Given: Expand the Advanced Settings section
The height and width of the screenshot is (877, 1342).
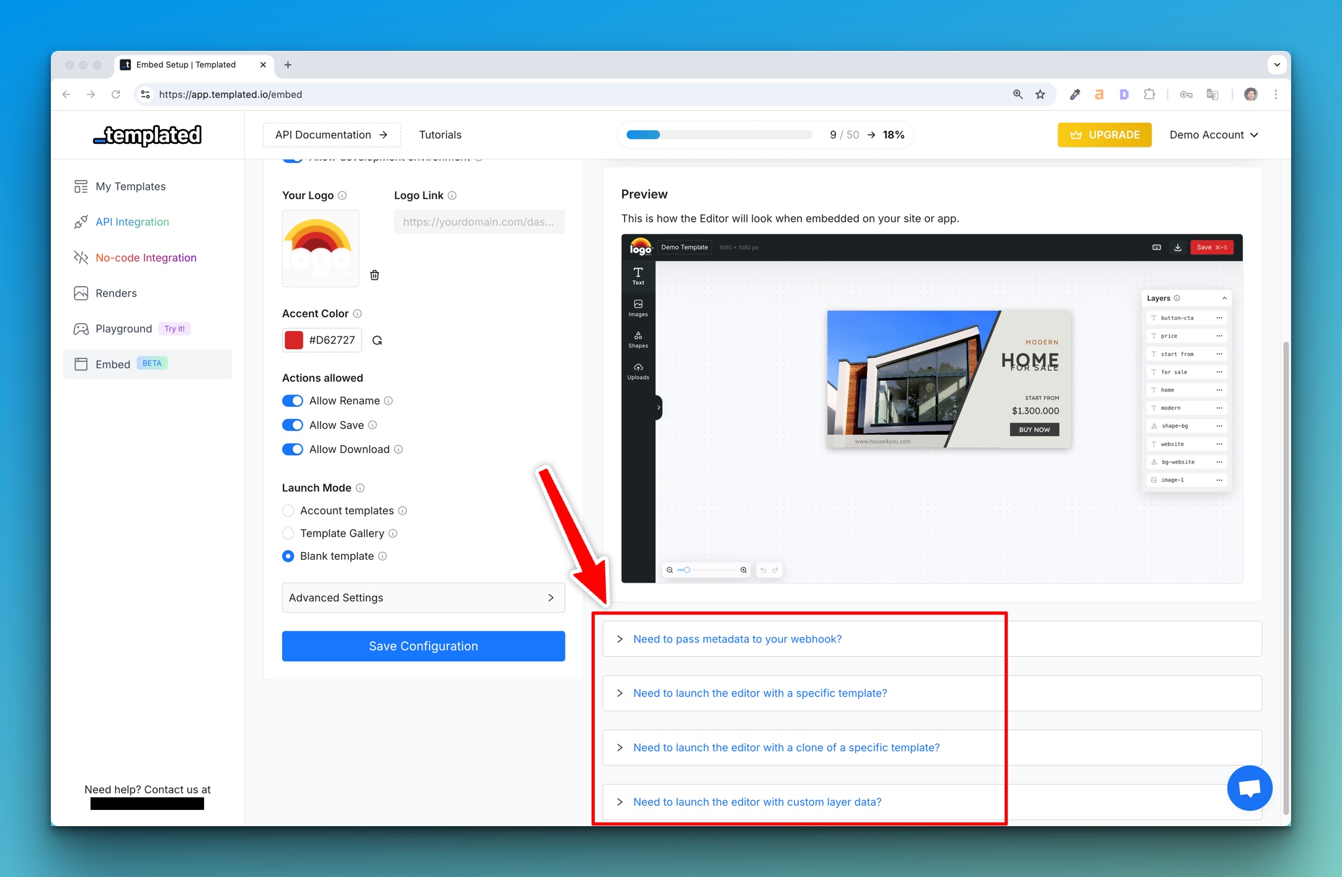Looking at the screenshot, I should 424,598.
